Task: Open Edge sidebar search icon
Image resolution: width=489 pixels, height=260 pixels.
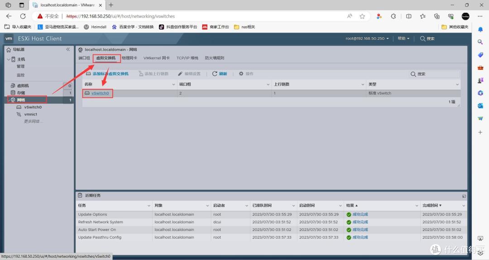Action: pyautogui.click(x=480, y=42)
